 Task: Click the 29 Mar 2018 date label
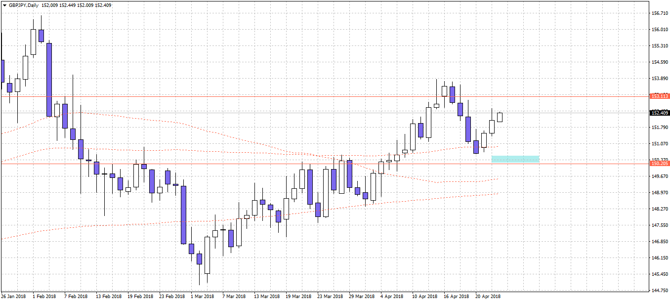tap(362, 297)
